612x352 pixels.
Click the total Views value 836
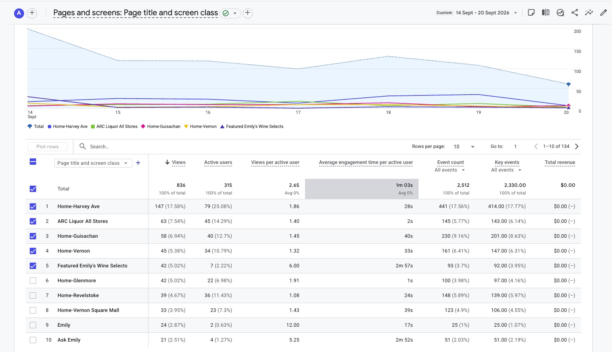(181, 185)
